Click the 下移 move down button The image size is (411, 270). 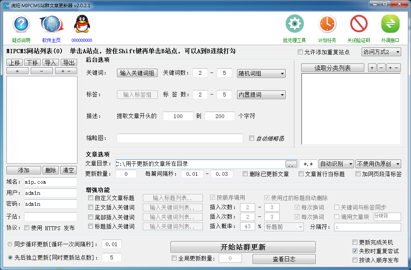pyautogui.click(x=33, y=62)
